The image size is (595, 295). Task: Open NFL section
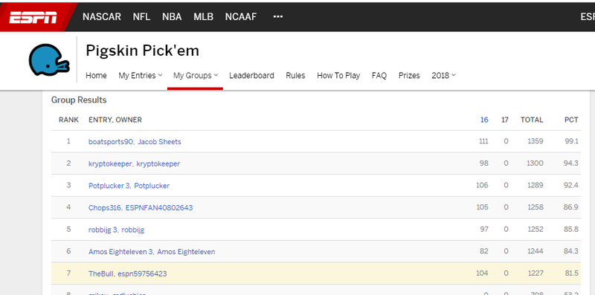[141, 16]
